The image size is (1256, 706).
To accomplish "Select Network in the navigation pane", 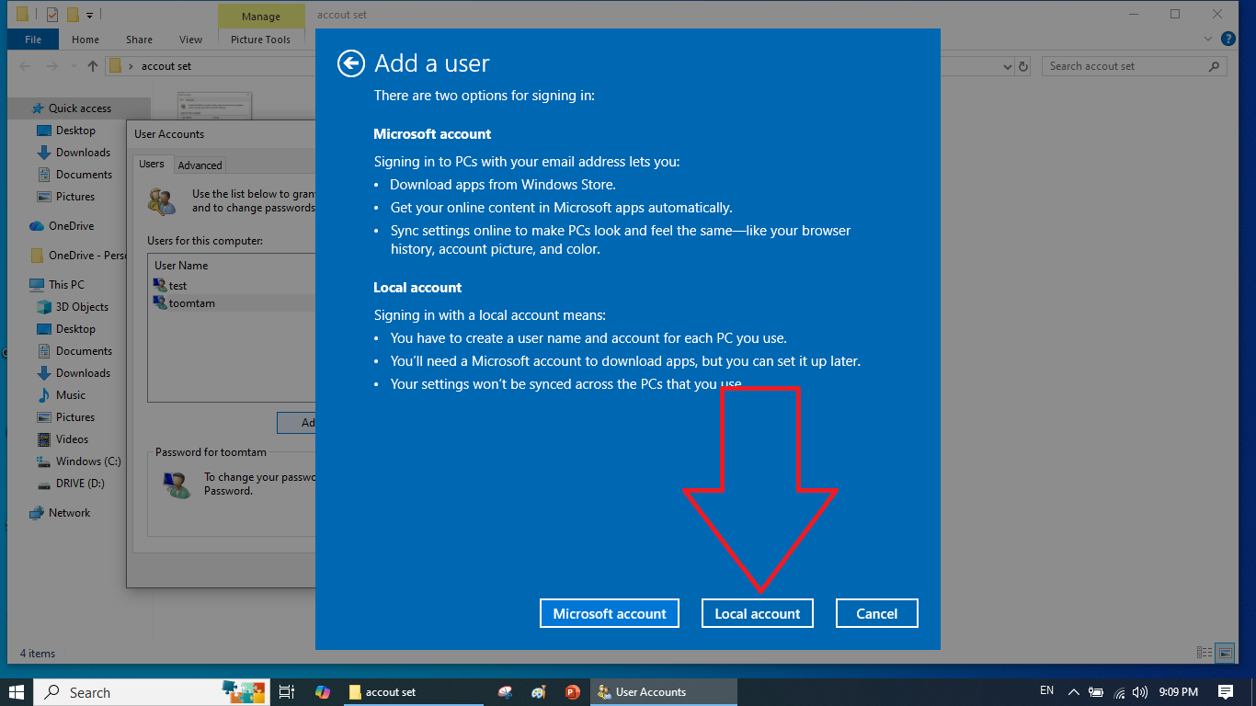I will point(69,513).
